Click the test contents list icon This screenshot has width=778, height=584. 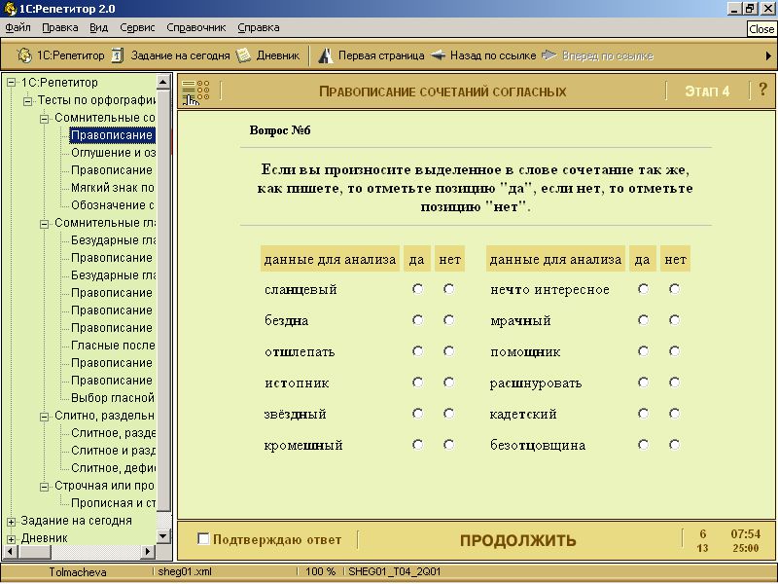pos(195,91)
